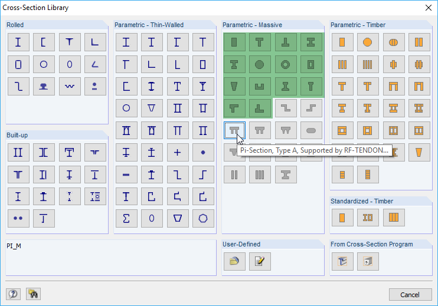Import section from SHAPE-THIN program icon
438x306 pixels.
click(x=342, y=261)
